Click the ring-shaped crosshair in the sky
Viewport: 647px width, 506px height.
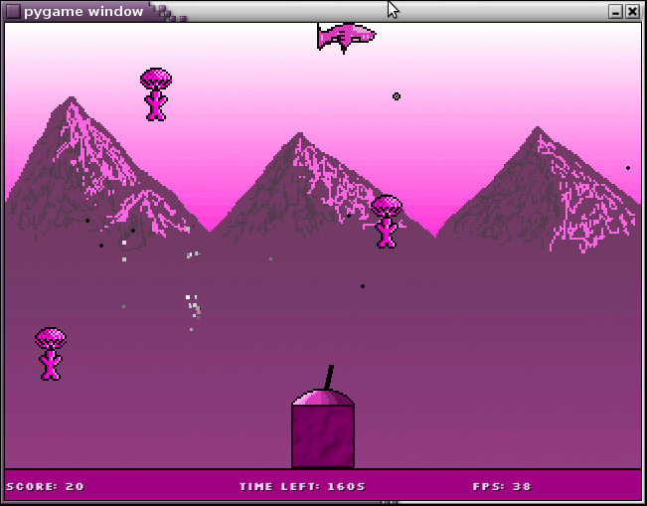(397, 96)
